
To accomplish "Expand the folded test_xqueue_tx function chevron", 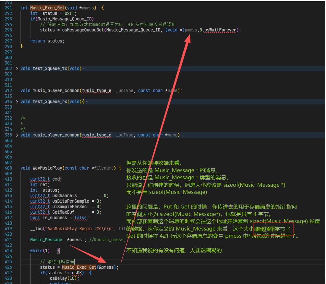I will tap(17, 69).
